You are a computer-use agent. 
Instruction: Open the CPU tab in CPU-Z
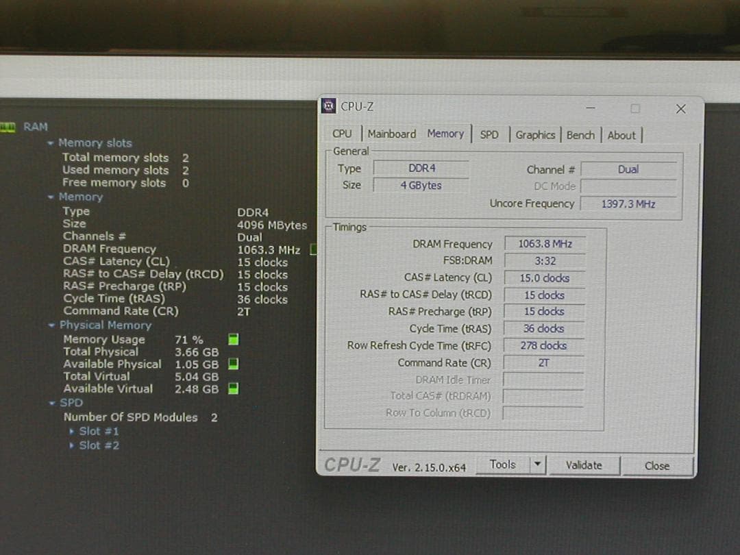click(342, 134)
